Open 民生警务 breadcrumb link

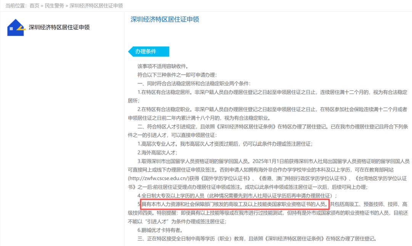coord(55,5)
